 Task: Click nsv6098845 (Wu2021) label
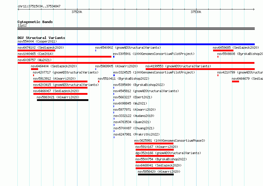[x=130, y=103]
